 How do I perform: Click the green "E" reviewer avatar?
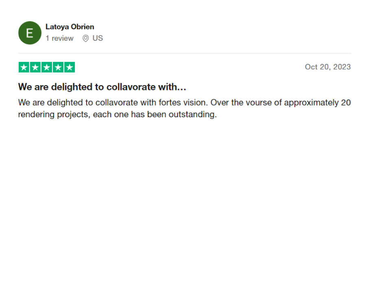click(30, 33)
